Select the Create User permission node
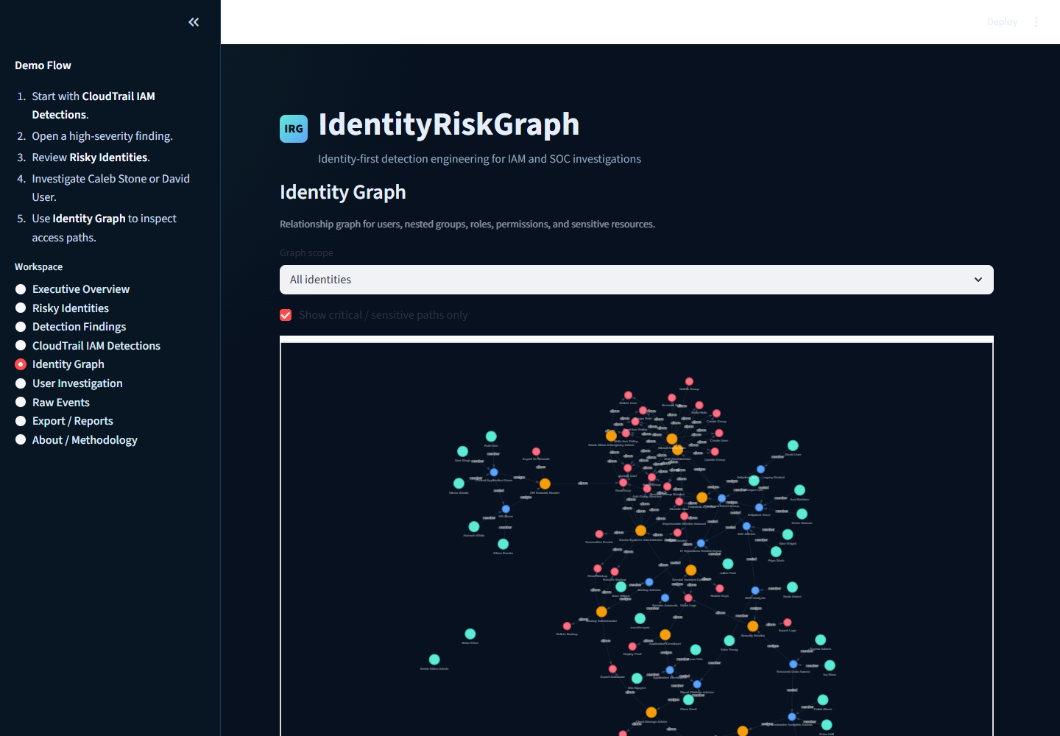The height and width of the screenshot is (736, 1060). point(719,433)
